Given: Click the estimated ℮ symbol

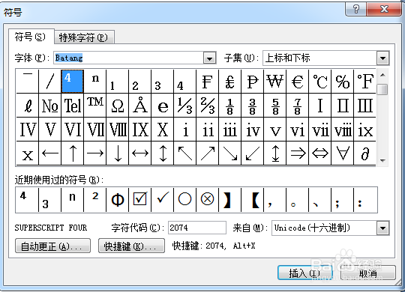Looking at the screenshot, I should [163, 106].
